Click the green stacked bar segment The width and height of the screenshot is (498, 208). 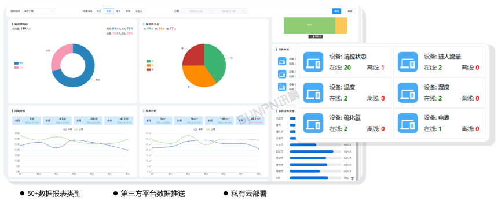tap(309, 25)
